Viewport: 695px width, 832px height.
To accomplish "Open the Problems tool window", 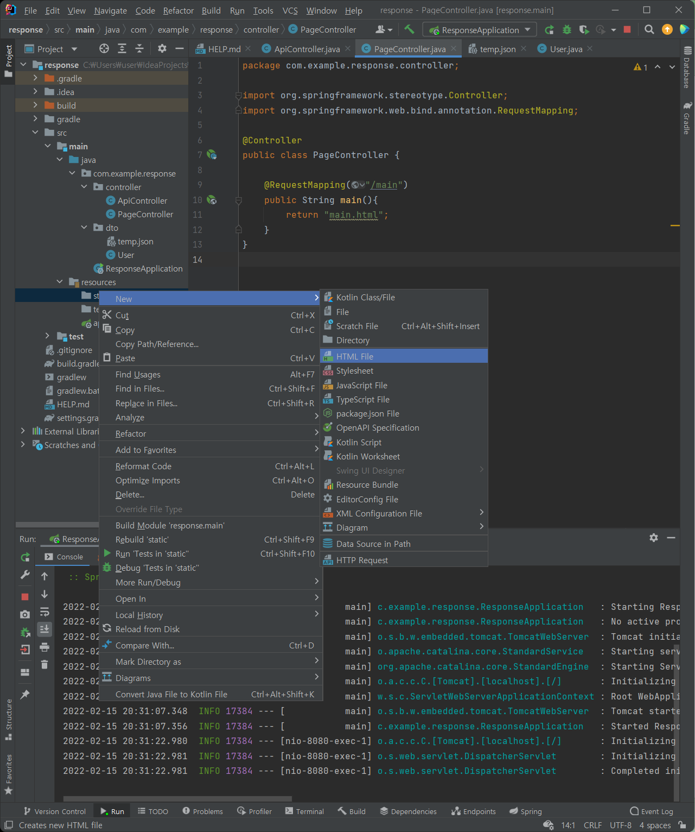I will pos(203,811).
